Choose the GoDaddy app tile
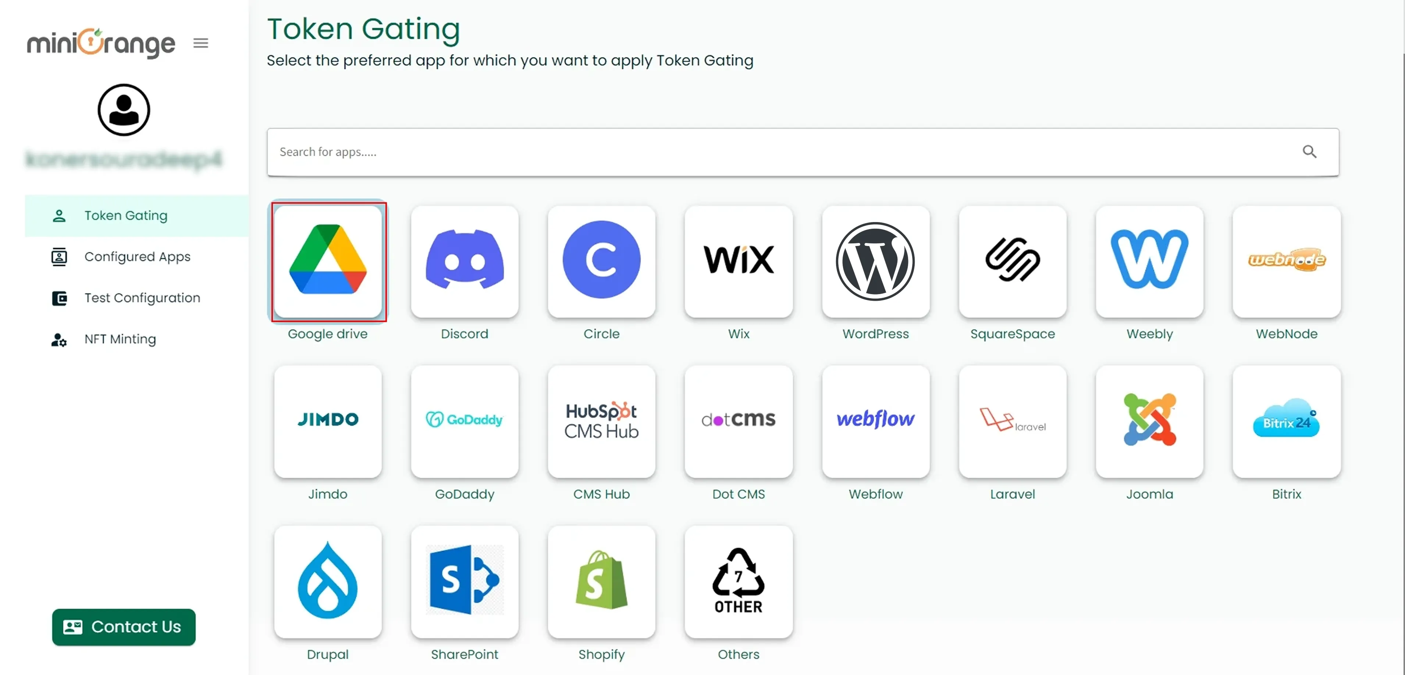Viewport: 1405px width, 675px height. point(465,421)
